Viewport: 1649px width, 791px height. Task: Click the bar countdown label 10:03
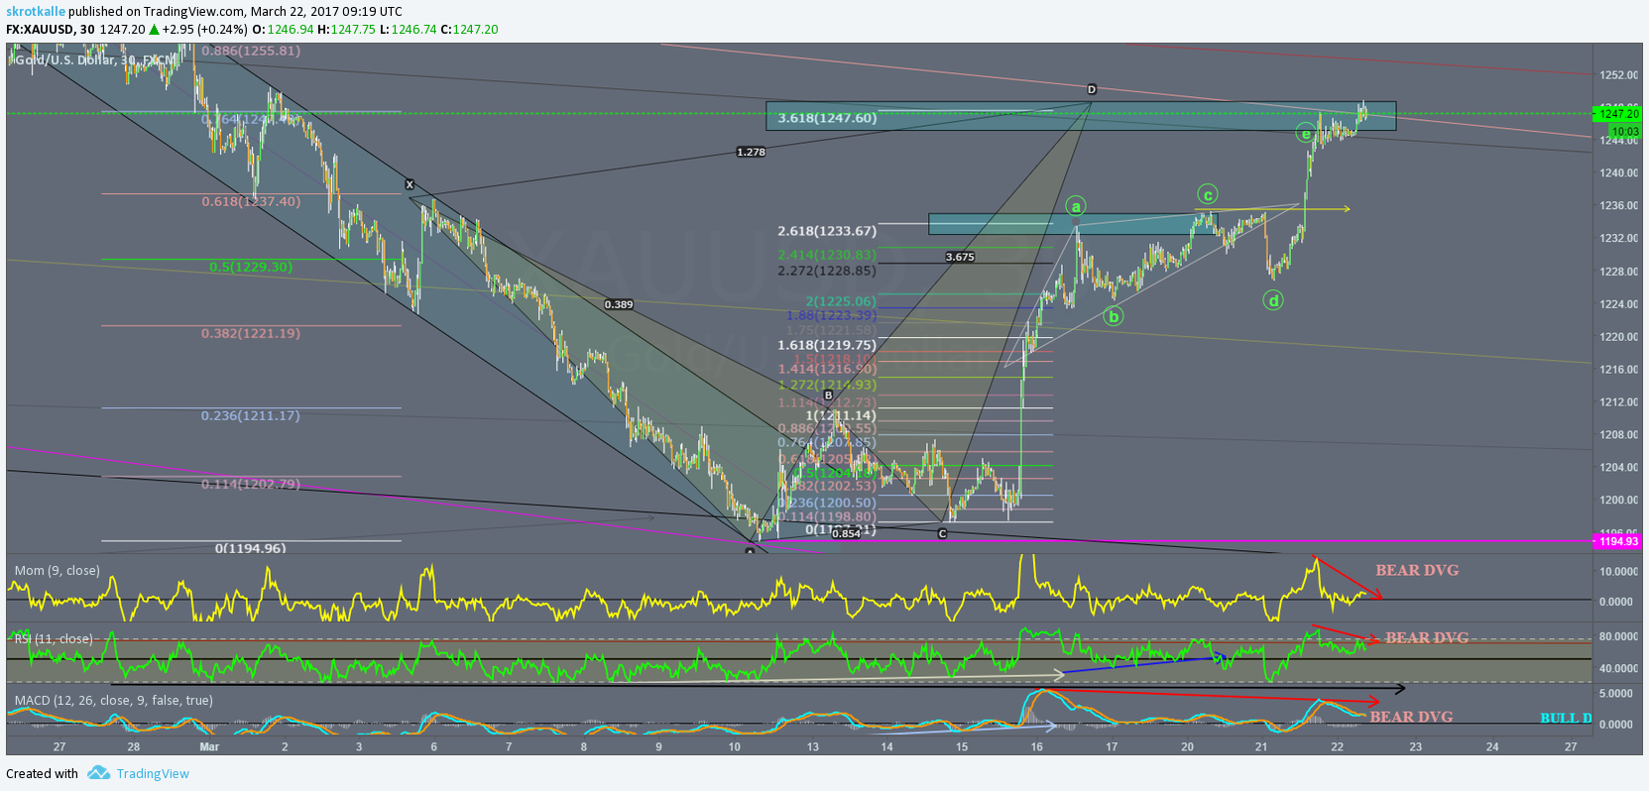click(1624, 131)
